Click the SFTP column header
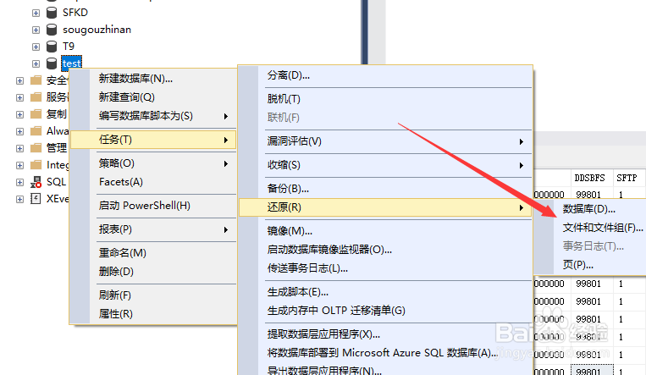This screenshot has width=646, height=375. pos(629,178)
